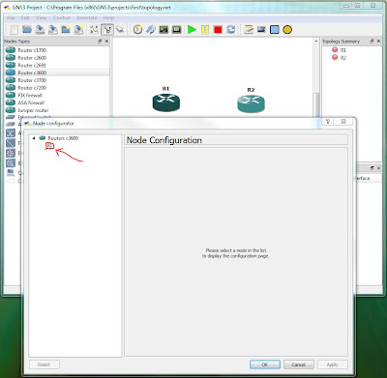Close the Nodes Types panel
387x378 pixels.
pos(106,42)
